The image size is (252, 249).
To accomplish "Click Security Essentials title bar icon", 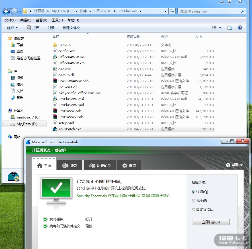I will click(x=28, y=142).
